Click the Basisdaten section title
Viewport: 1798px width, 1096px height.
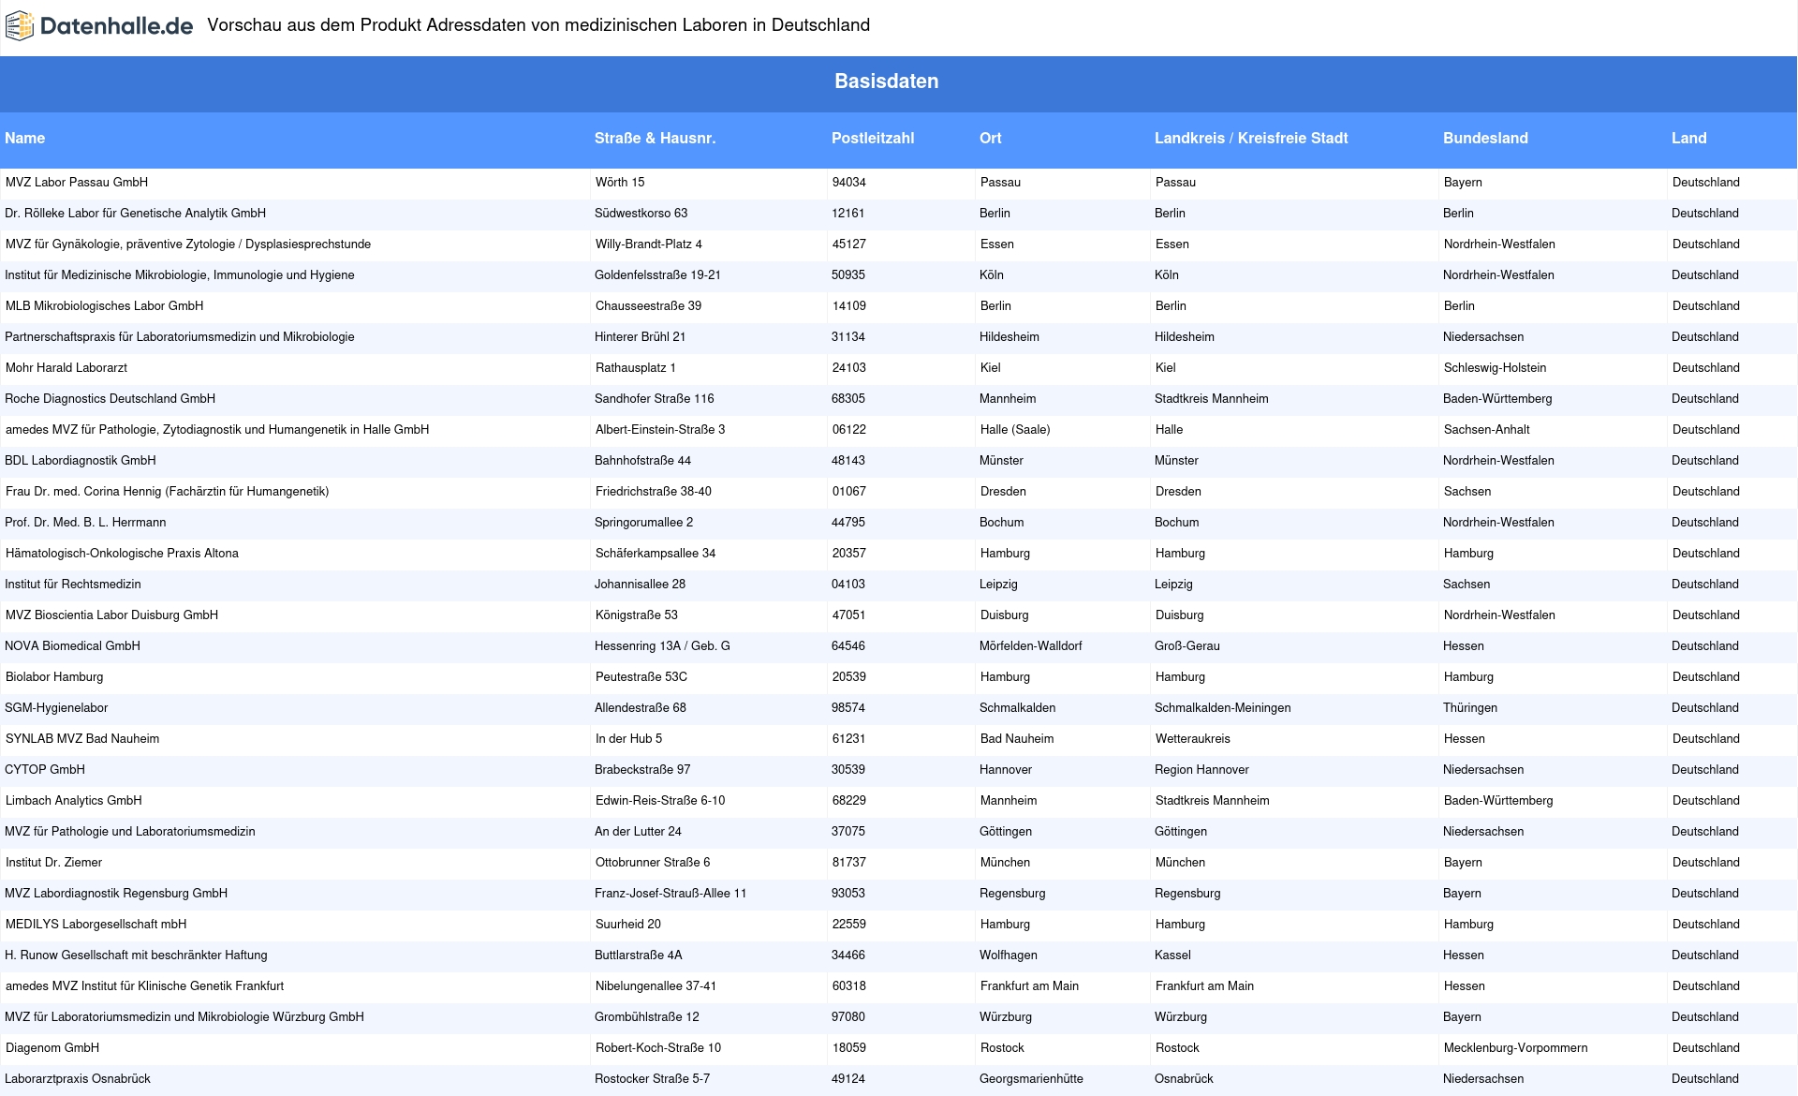(x=887, y=81)
